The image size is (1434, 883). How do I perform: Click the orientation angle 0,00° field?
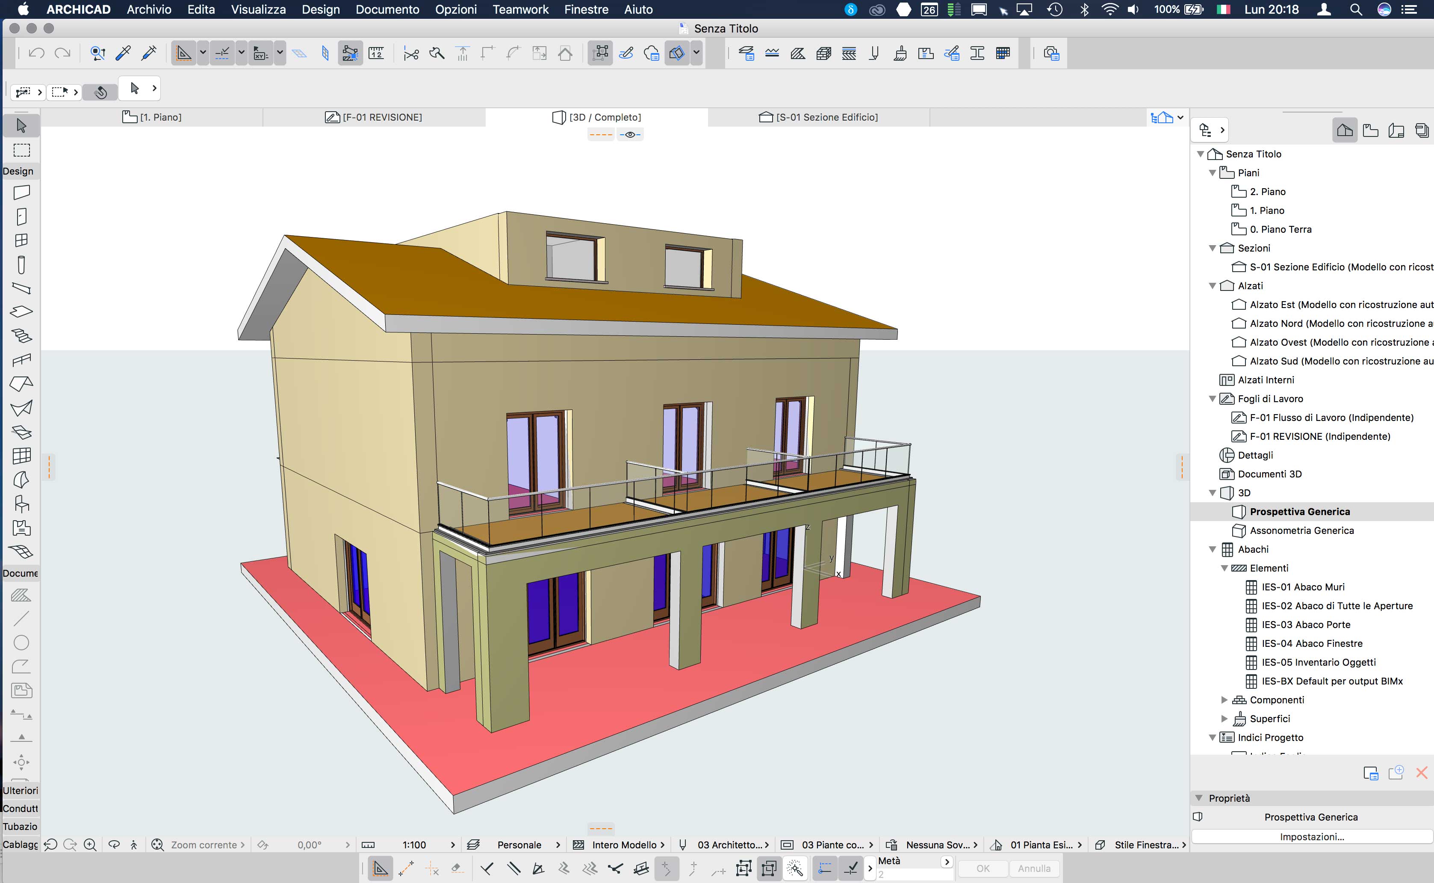click(309, 844)
